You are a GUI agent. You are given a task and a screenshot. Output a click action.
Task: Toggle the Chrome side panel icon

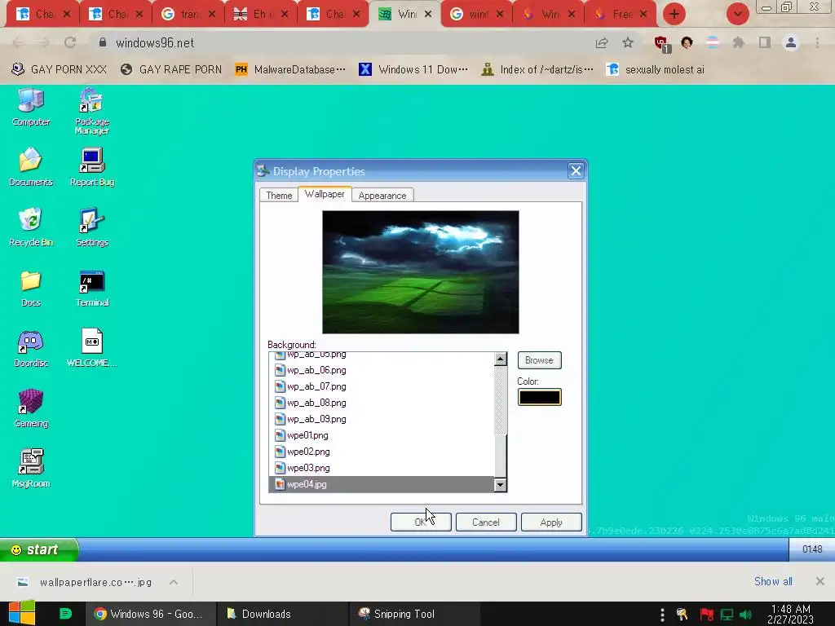pos(765,42)
